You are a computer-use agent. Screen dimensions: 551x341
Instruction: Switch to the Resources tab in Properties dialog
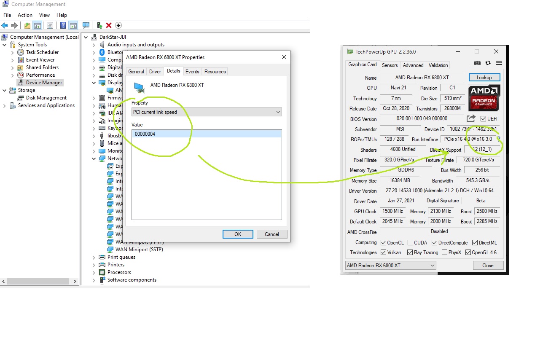215,72
